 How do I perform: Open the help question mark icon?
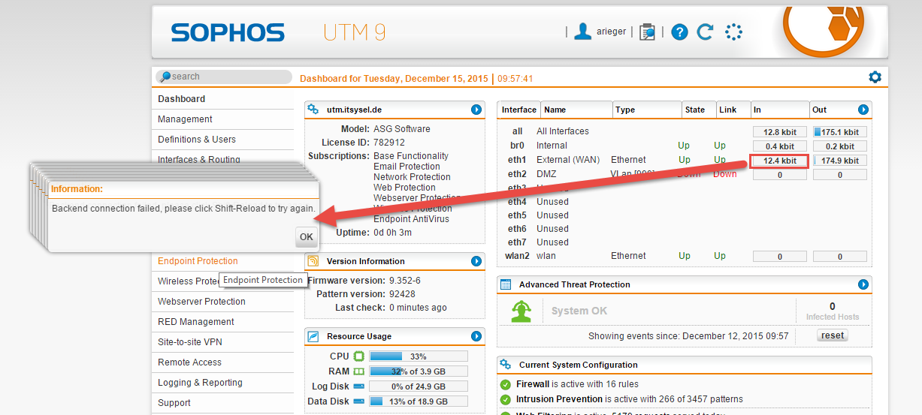[679, 32]
